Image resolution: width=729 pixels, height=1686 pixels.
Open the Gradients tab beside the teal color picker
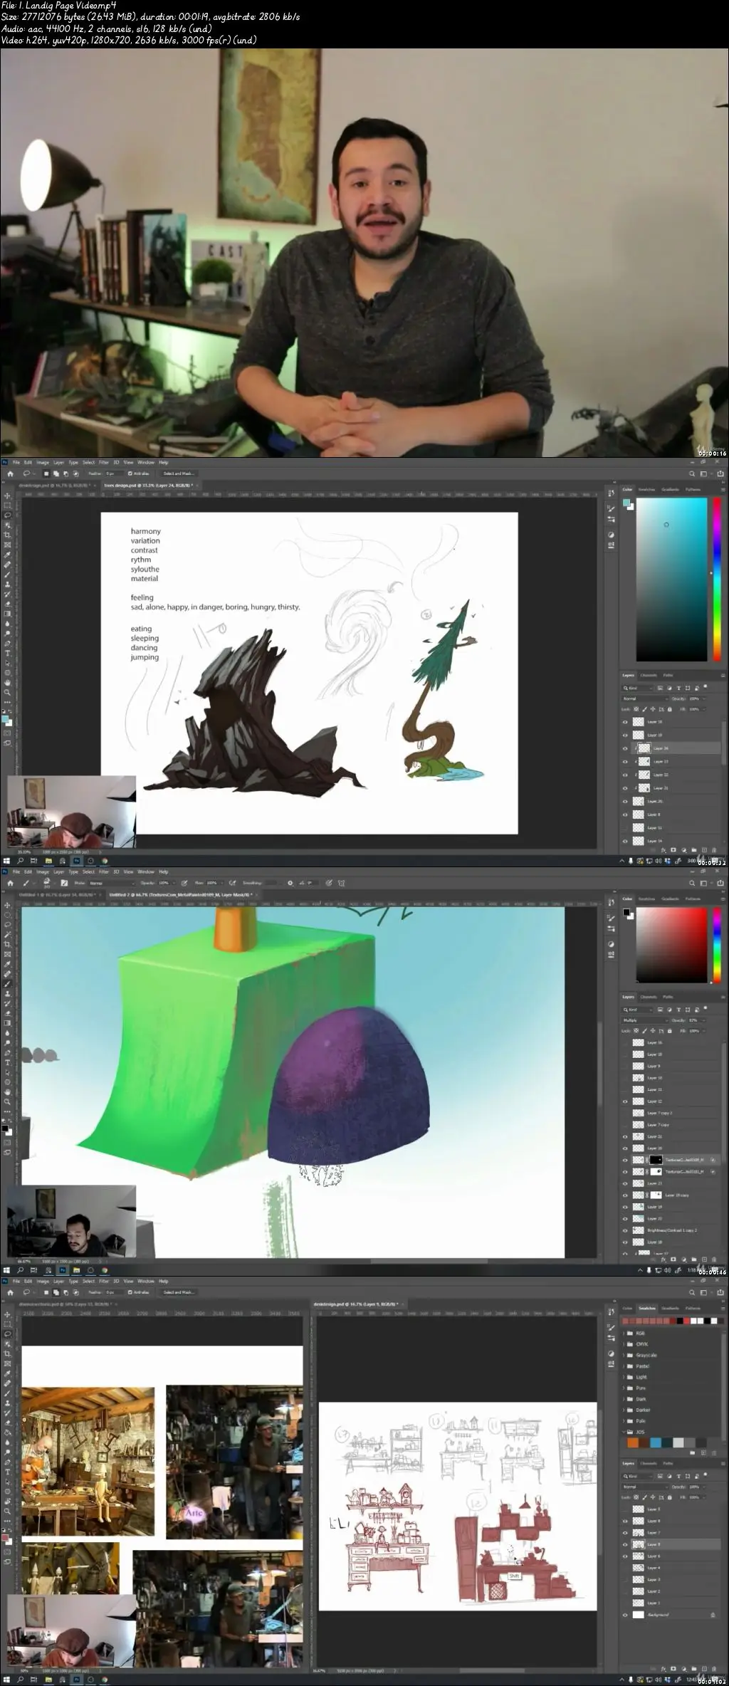tap(670, 490)
